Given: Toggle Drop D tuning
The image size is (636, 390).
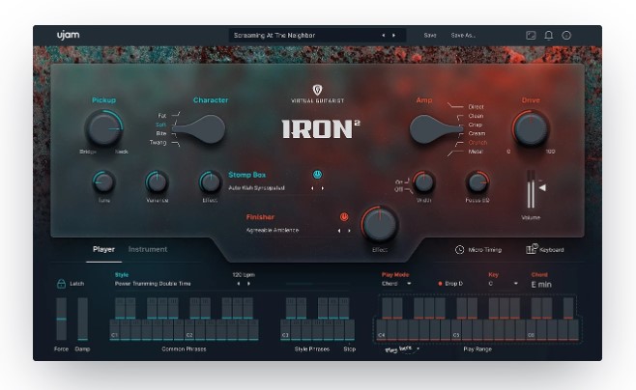Looking at the screenshot, I should coord(450,284).
